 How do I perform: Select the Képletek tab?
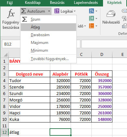pyautogui.click(x=114, y=3)
